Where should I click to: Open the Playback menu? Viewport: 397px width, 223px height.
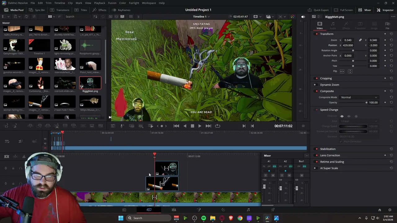[100, 3]
